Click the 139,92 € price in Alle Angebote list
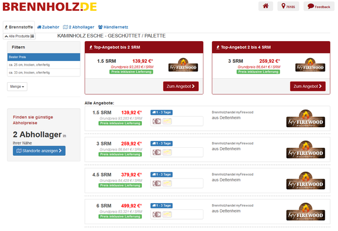Viewport: 338px width, 231px height. click(x=132, y=112)
